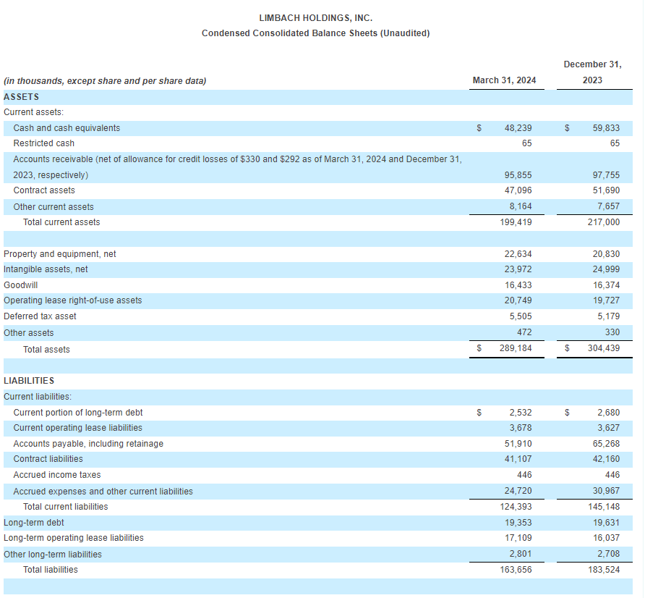
Task: Select contract liabilities value 41,107
Action: [x=518, y=459]
